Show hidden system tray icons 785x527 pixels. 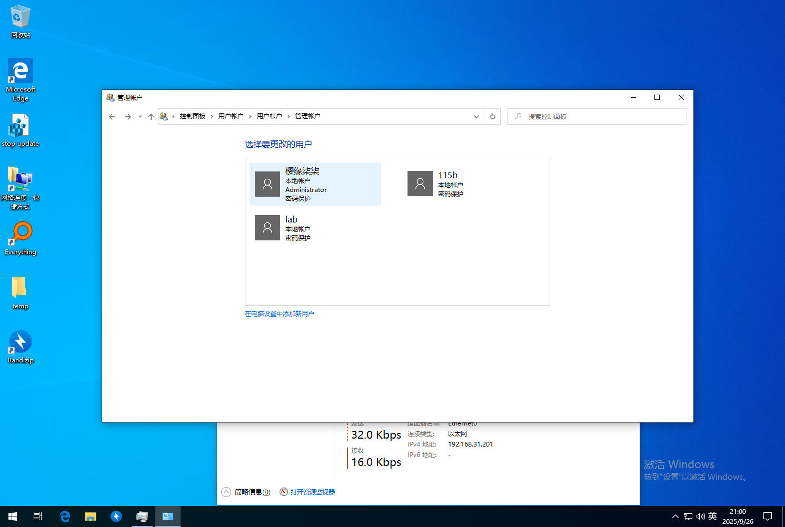(x=675, y=516)
